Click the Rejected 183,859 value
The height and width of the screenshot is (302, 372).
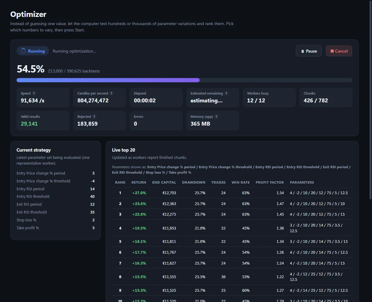point(88,124)
